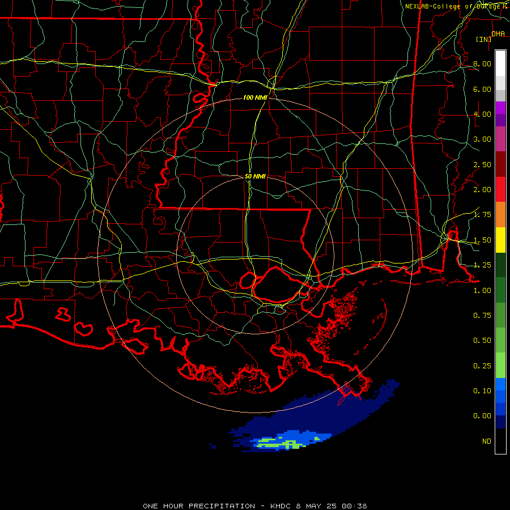Viewport: 510px width, 510px height.
Task: Select the magenta legend swatch above 4.00
Action: [500, 108]
